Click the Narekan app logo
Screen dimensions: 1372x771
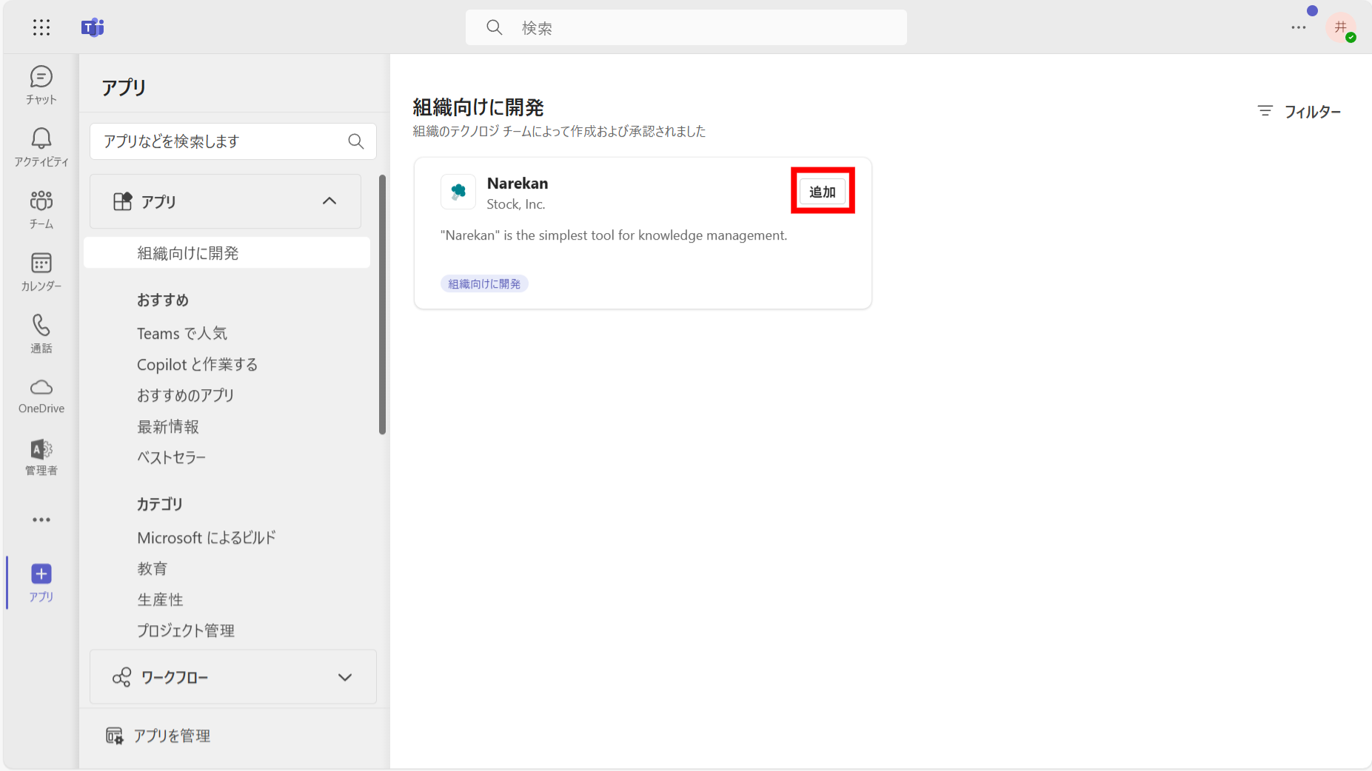(x=458, y=192)
